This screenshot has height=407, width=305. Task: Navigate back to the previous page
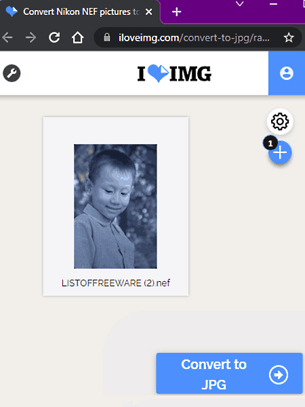(x=7, y=38)
